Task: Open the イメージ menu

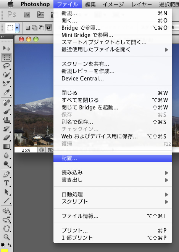Action: coord(113,4)
